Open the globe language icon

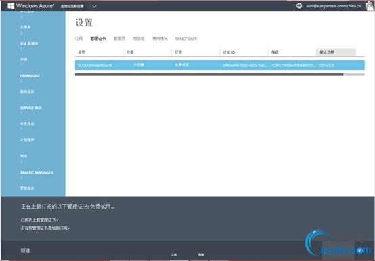pyautogui.click(x=299, y=5)
